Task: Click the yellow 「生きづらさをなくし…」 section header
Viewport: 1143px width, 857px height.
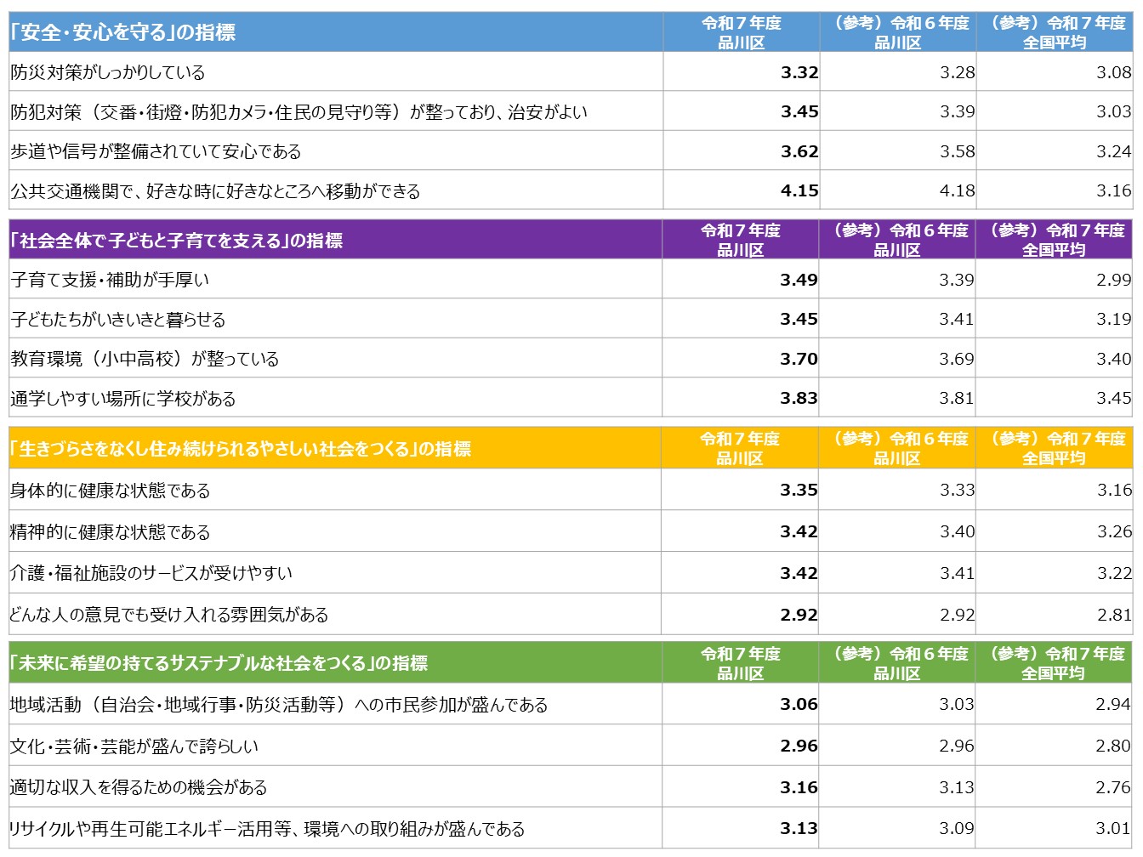Action: click(241, 449)
